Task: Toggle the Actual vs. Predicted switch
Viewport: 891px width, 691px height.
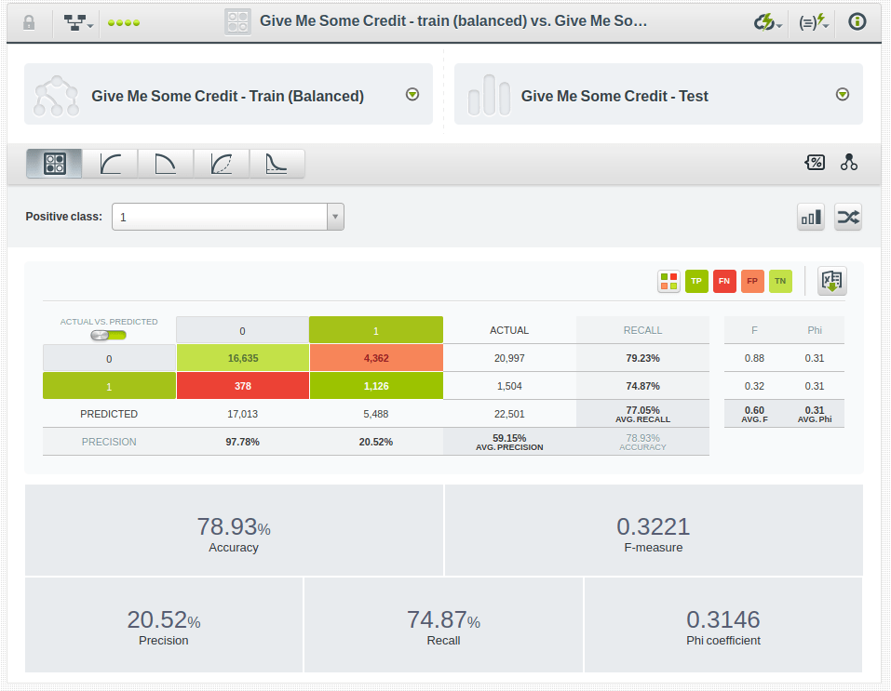Action: pos(109,335)
